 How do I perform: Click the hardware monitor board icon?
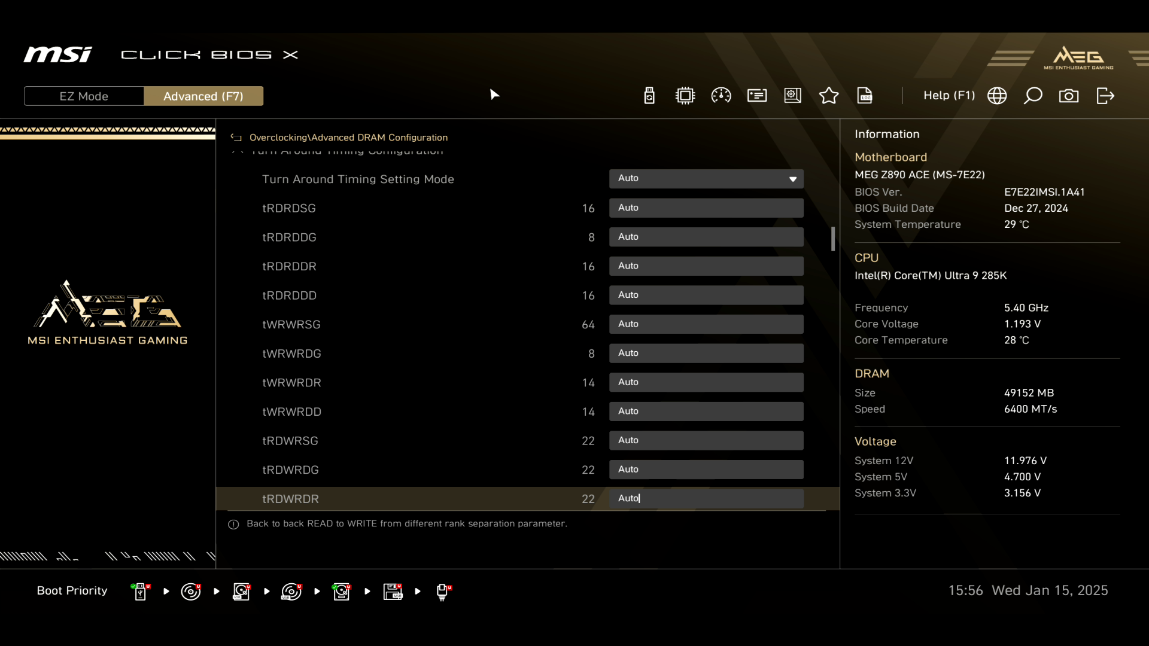(793, 96)
